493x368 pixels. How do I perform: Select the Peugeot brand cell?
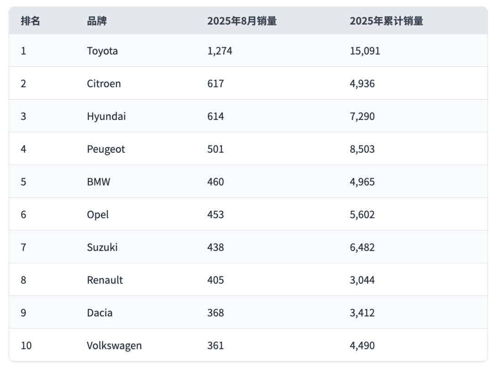pos(106,149)
